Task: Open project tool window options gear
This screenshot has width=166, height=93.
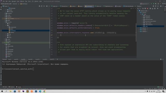Action: (47, 6)
